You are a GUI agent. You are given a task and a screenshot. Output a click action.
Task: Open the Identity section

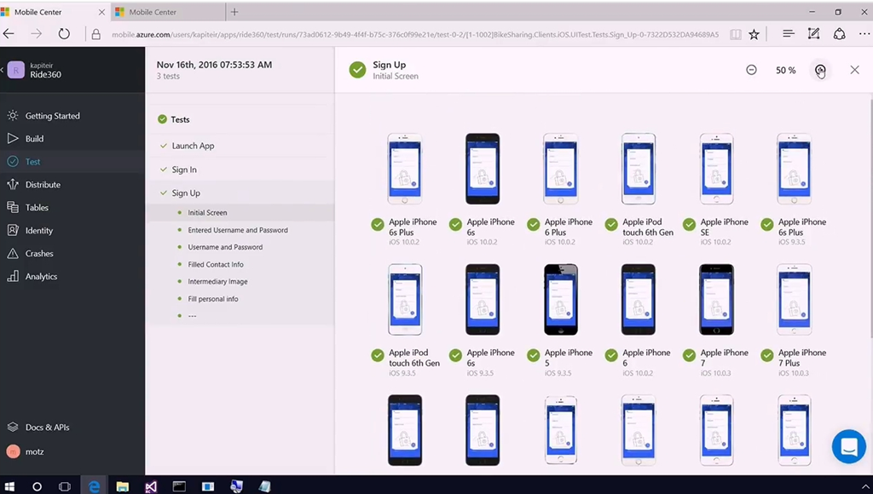click(38, 231)
